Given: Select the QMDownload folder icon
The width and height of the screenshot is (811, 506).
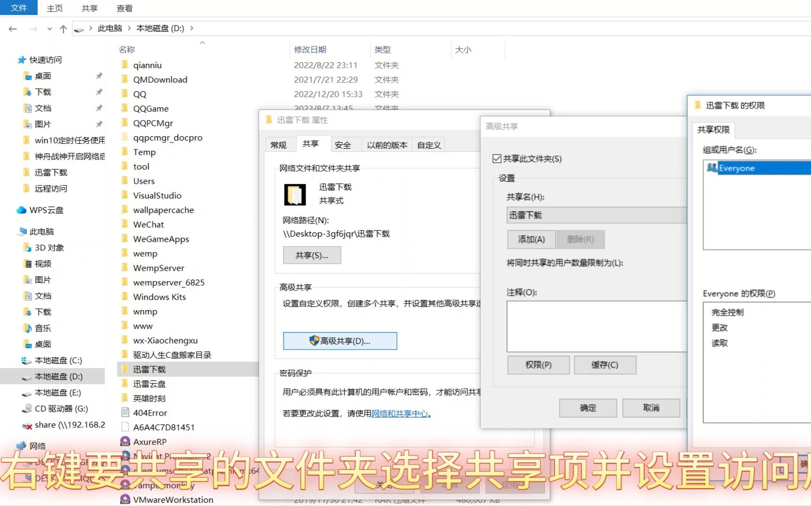Looking at the screenshot, I should (x=125, y=80).
